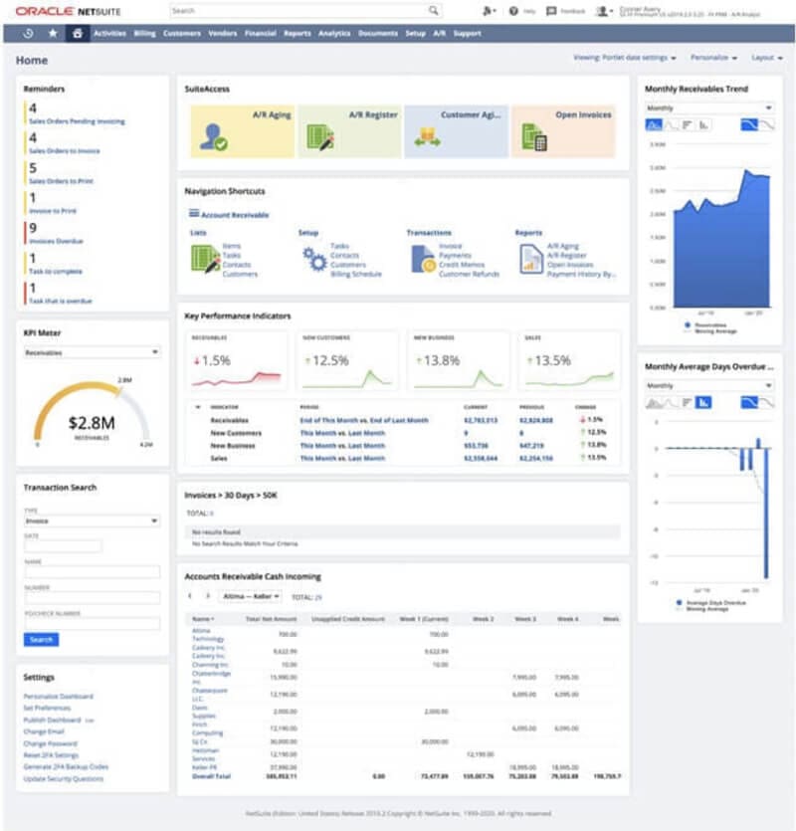Screen dimensions: 796x831
Task: Go to next page arrow in Cash Incoming
Action: point(208,596)
